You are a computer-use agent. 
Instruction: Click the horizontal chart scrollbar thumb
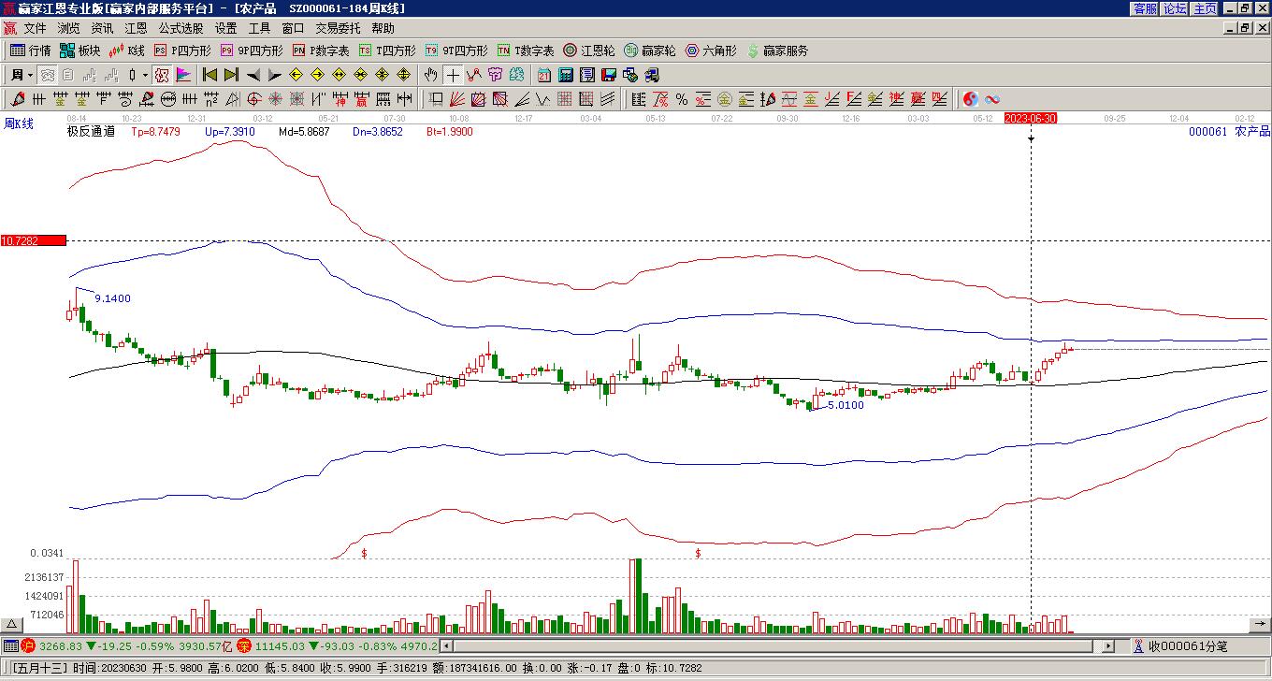point(773,646)
